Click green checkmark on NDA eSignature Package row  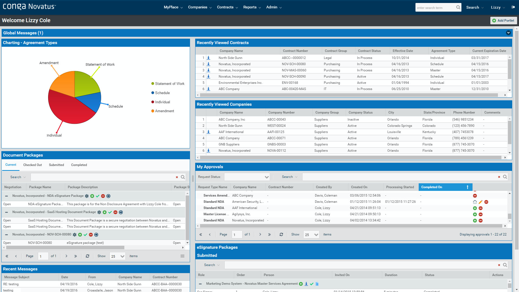pos(98,196)
